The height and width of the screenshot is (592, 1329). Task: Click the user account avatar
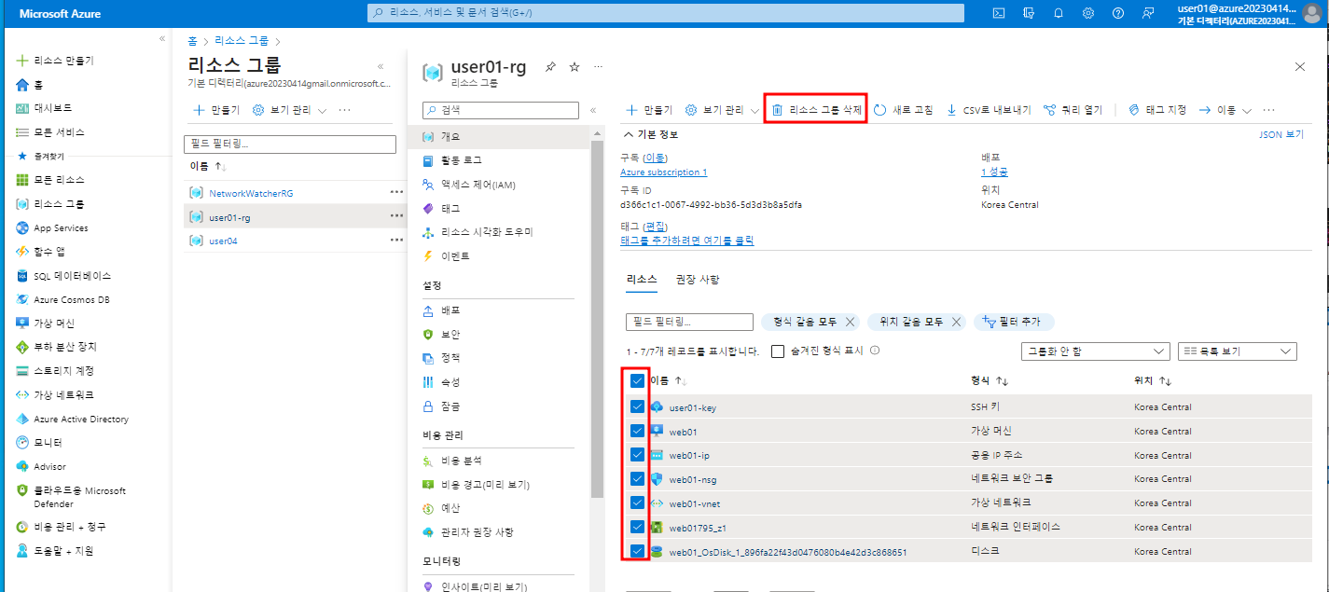(x=1312, y=13)
